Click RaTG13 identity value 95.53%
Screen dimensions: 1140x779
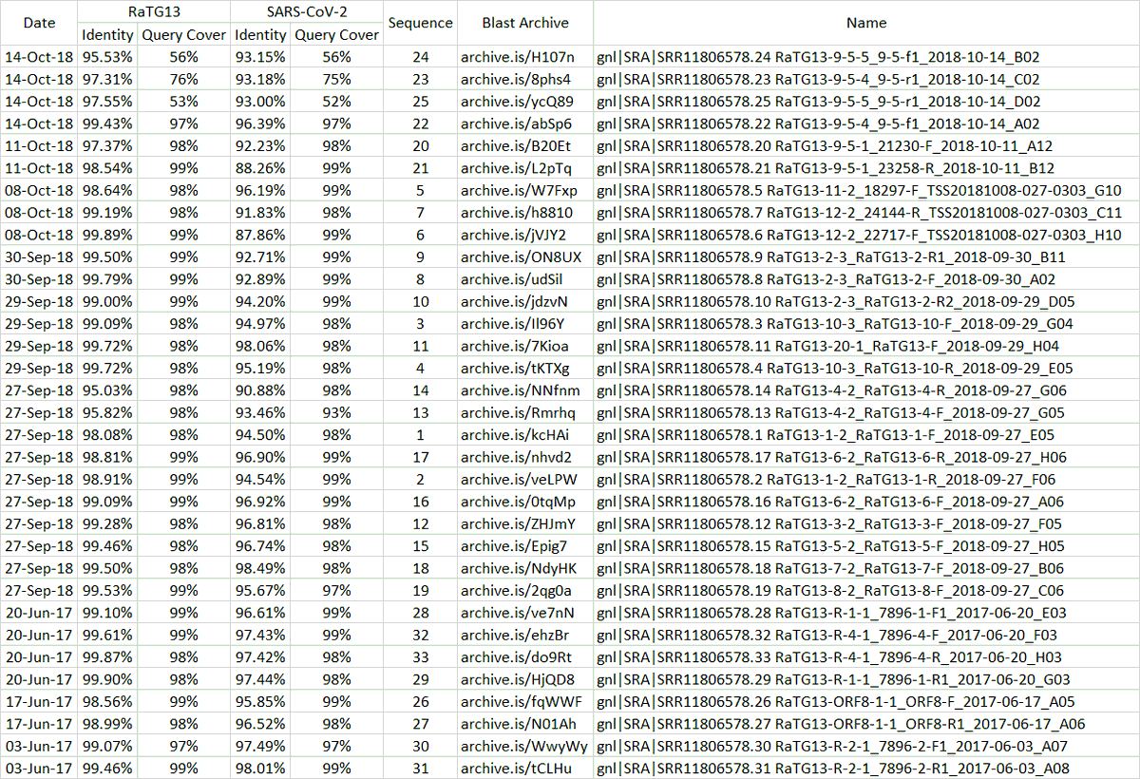point(107,56)
